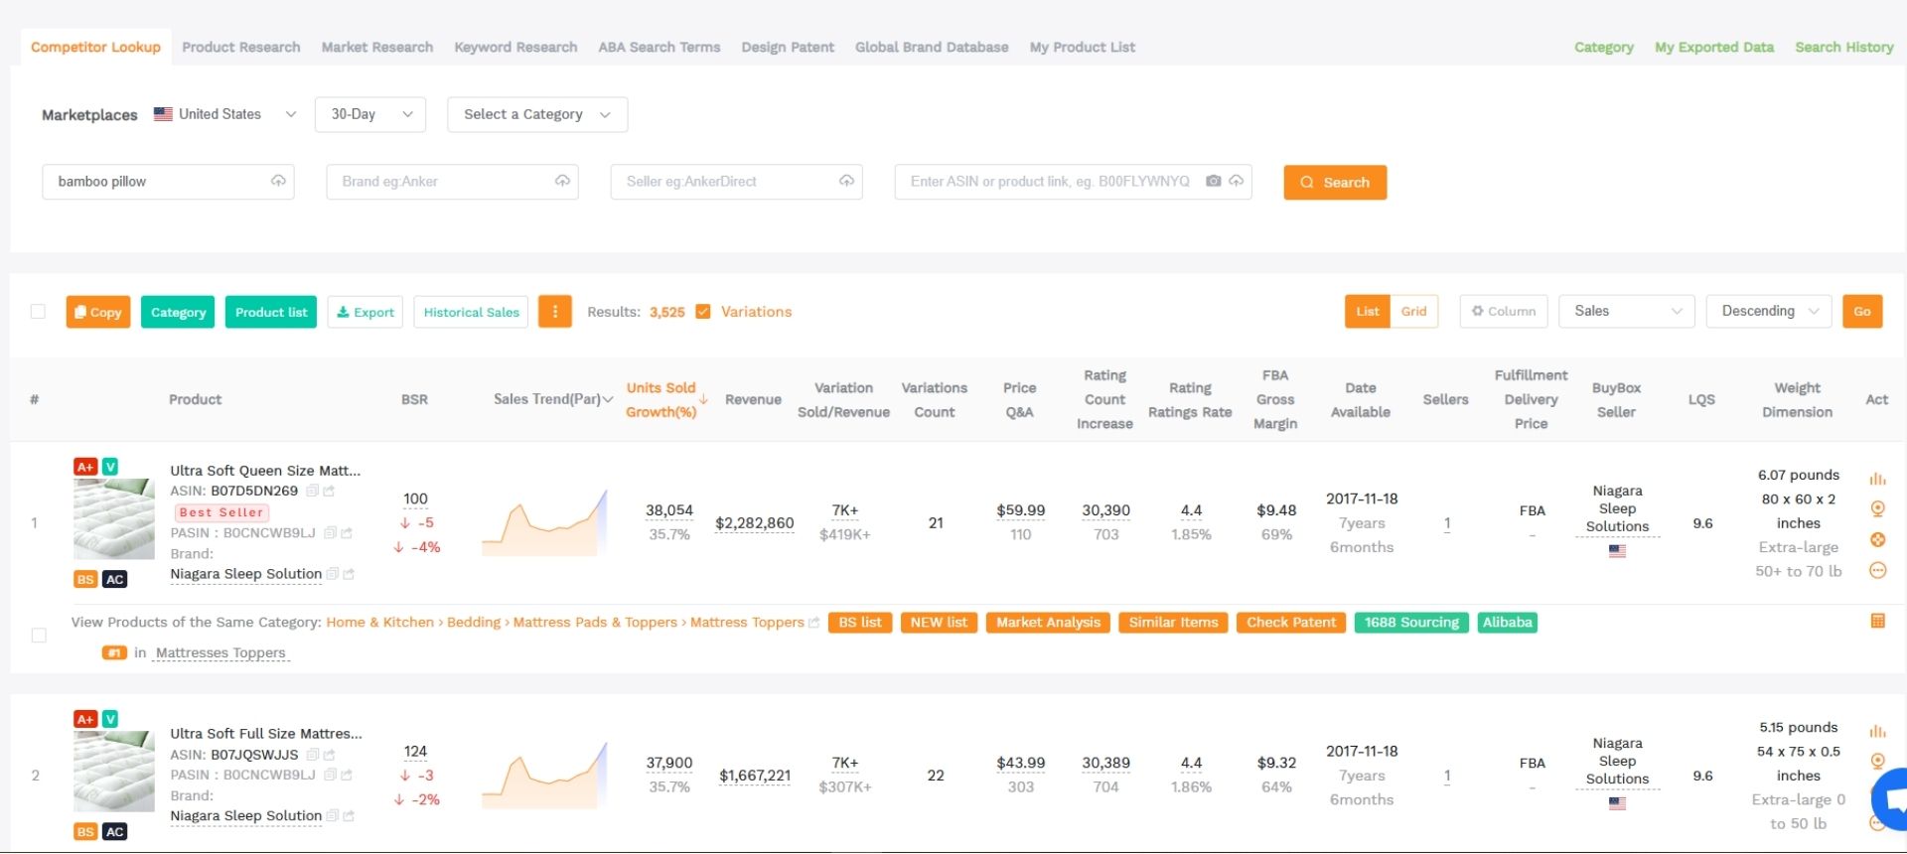Expand the Sales Trend(Par) column dropdown
Viewport: 1907px width, 854px height.
[x=608, y=399]
